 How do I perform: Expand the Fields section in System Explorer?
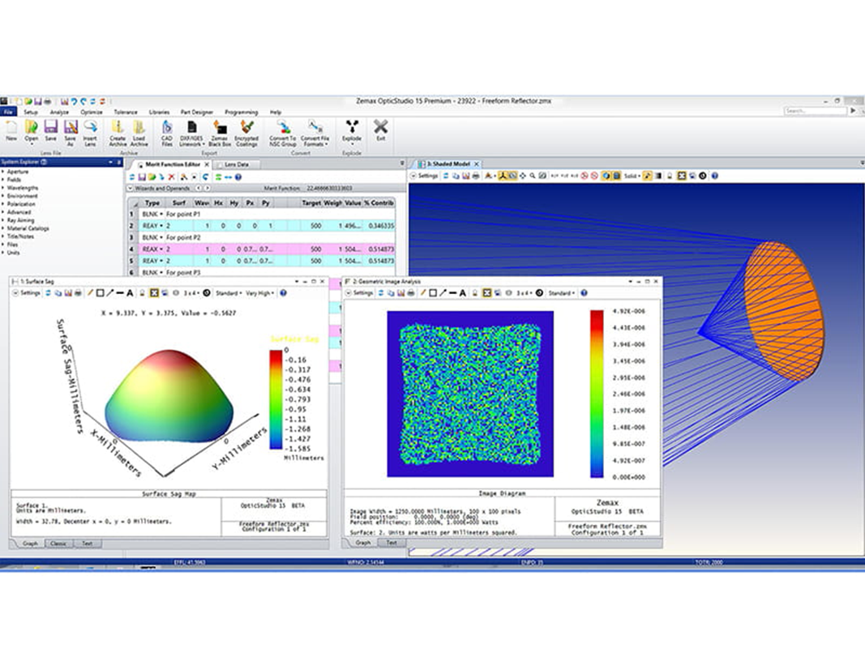pyautogui.click(x=2, y=180)
